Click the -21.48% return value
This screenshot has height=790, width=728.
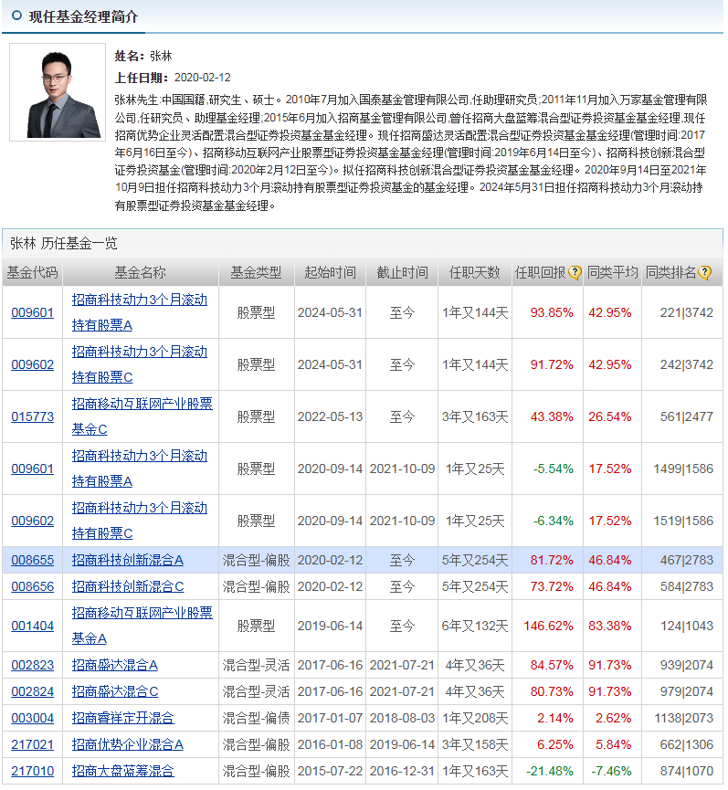click(550, 772)
